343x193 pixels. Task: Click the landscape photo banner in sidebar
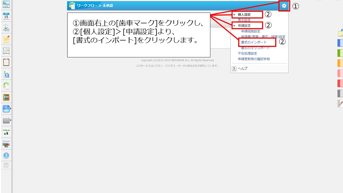pyautogui.click(x=6, y=144)
